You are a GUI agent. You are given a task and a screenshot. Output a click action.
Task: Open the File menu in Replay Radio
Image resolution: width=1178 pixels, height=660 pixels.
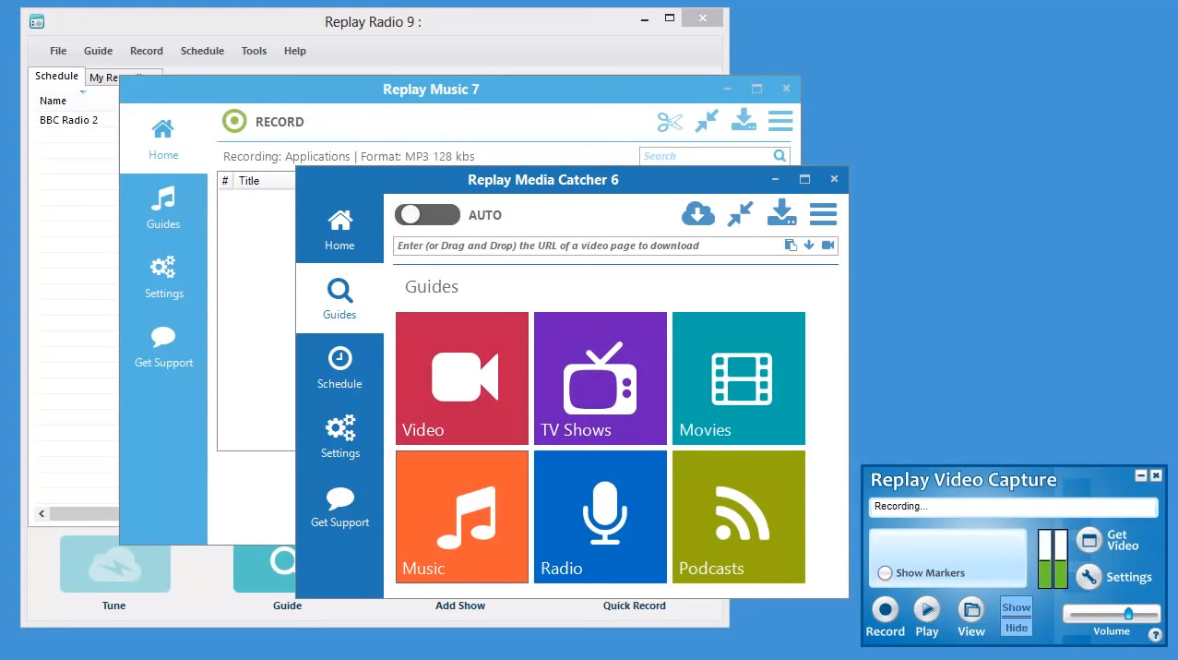click(x=58, y=51)
